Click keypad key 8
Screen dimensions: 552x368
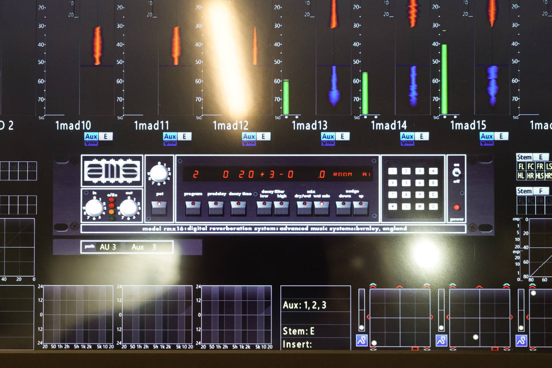tap(406, 195)
